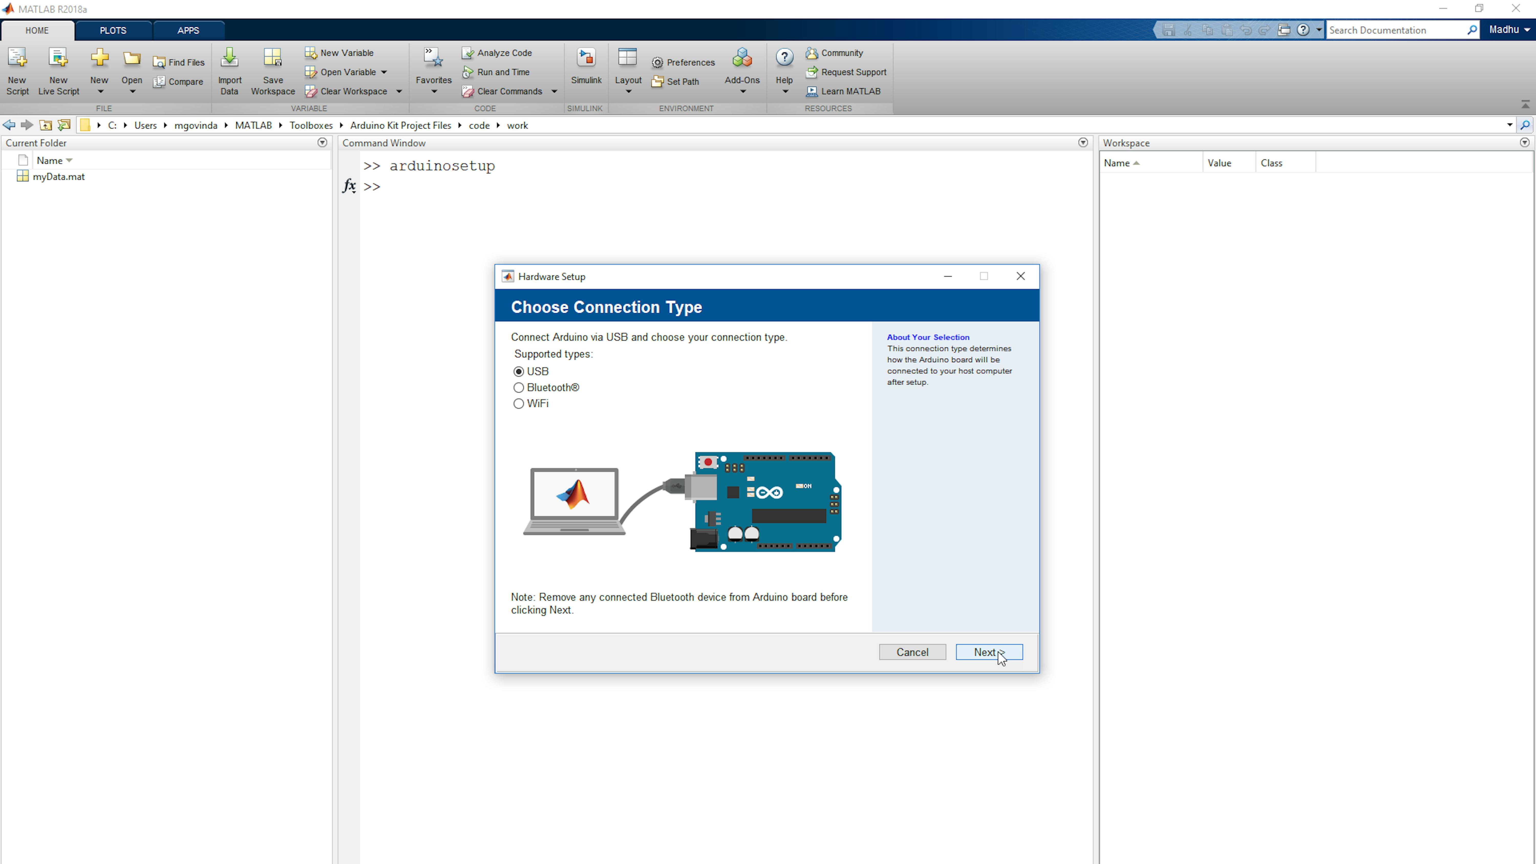Expand the Open Variable dropdown

[384, 72]
